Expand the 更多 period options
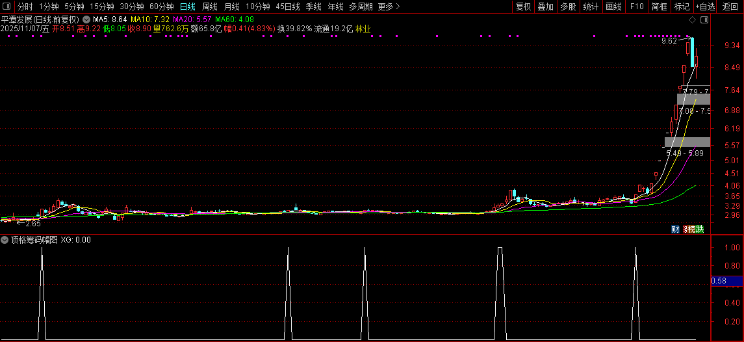 [x=389, y=7]
